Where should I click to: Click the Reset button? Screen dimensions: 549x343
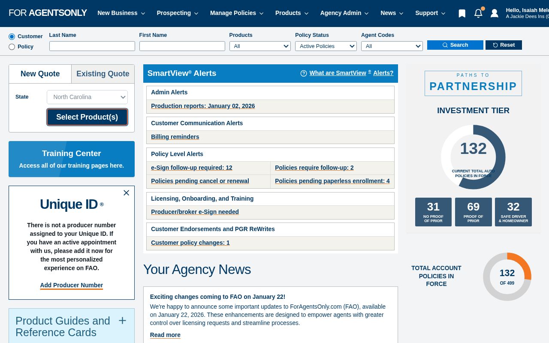tap(504, 45)
